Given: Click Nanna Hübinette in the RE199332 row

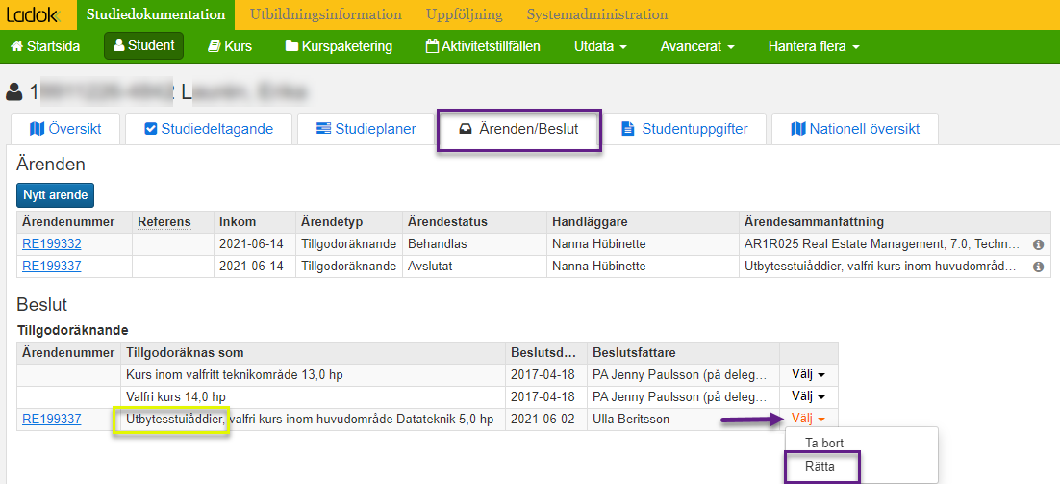Looking at the screenshot, I should coord(599,244).
